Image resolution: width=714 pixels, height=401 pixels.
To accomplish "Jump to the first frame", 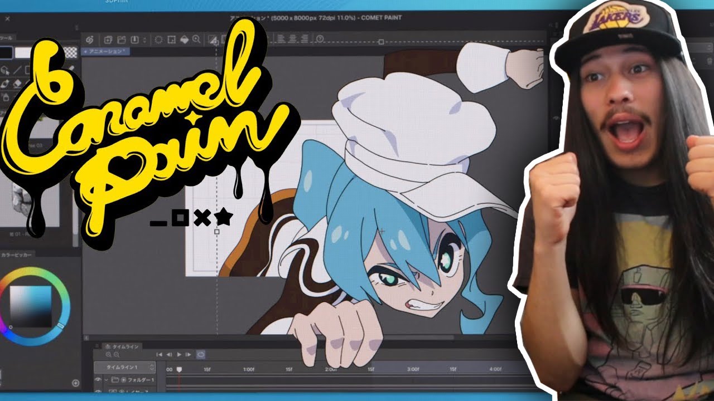I will 159,354.
